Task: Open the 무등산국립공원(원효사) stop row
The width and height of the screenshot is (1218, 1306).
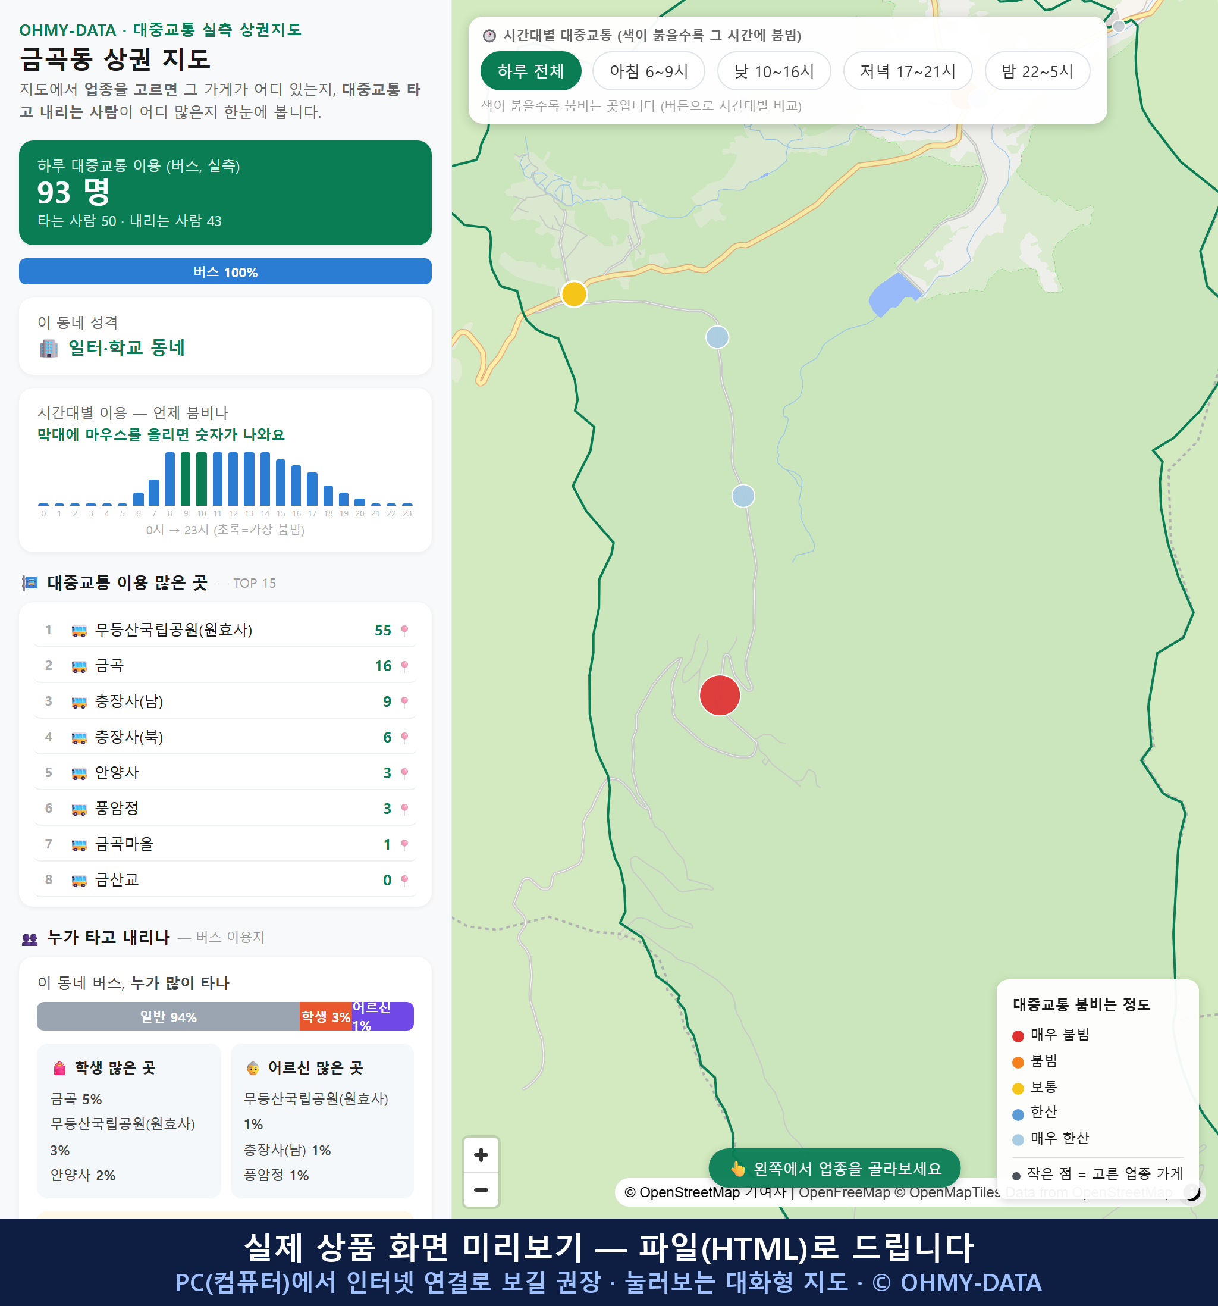Action: [225, 630]
